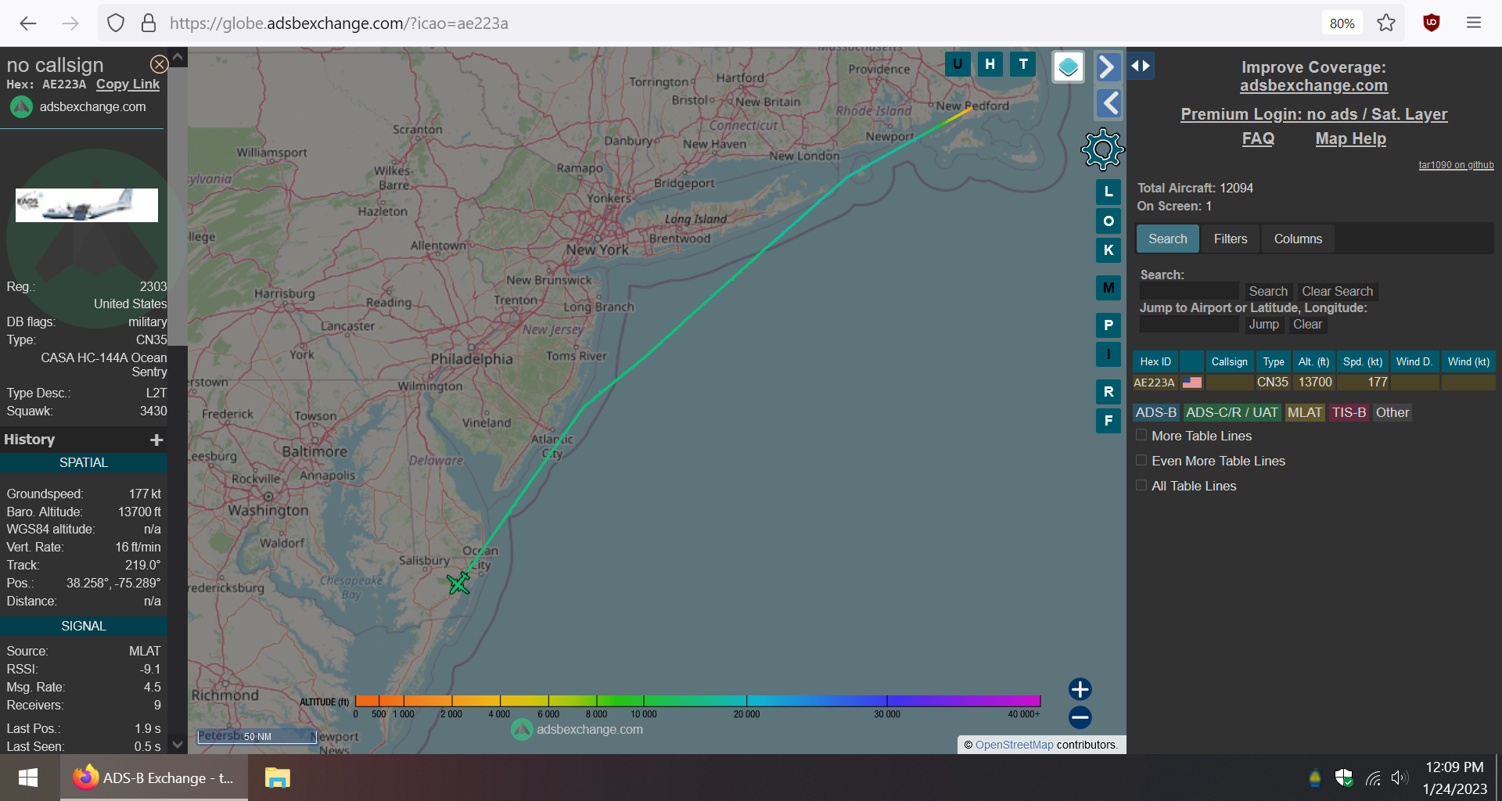
Task: Toggle the H map button
Action: point(990,64)
